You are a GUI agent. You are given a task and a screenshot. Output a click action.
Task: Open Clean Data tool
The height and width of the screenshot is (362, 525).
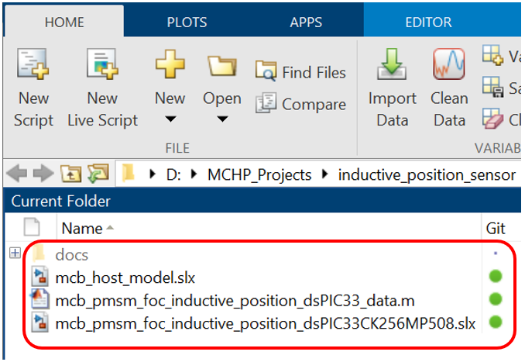click(449, 88)
